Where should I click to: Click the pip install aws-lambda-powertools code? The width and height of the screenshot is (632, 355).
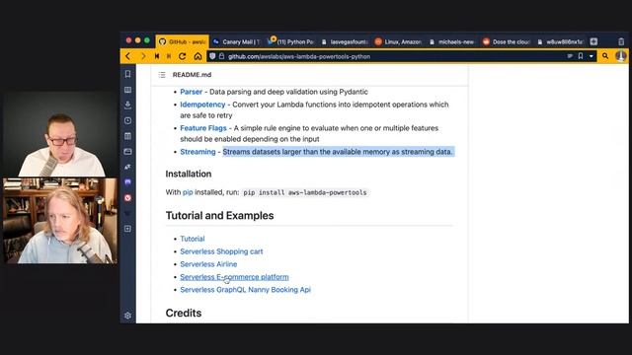pyautogui.click(x=305, y=193)
